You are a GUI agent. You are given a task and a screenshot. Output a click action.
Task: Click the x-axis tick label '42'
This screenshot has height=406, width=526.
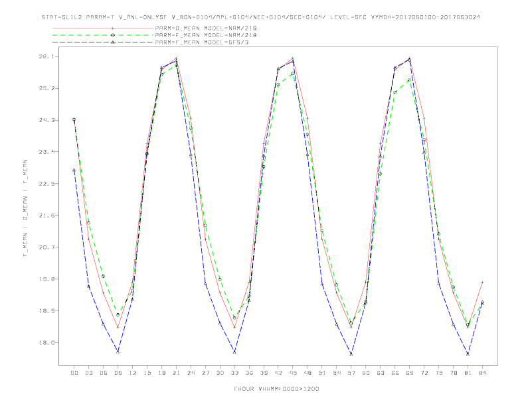coord(278,373)
